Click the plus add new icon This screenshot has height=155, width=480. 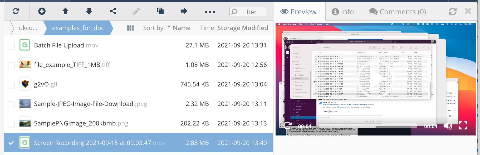(42, 11)
